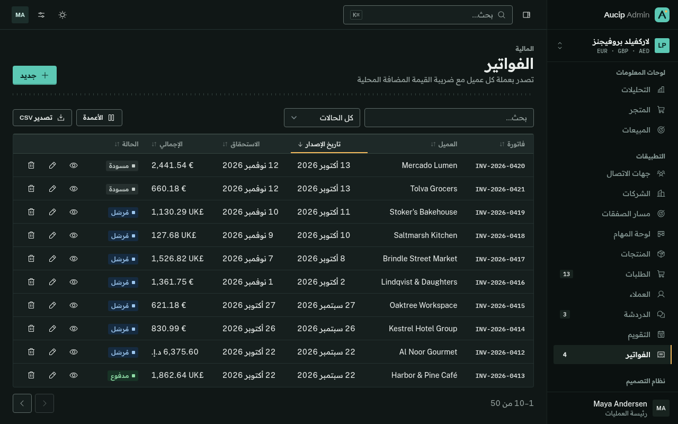Open الدردشة in the sidebar
Screen dimensions: 678x424
click(612, 314)
